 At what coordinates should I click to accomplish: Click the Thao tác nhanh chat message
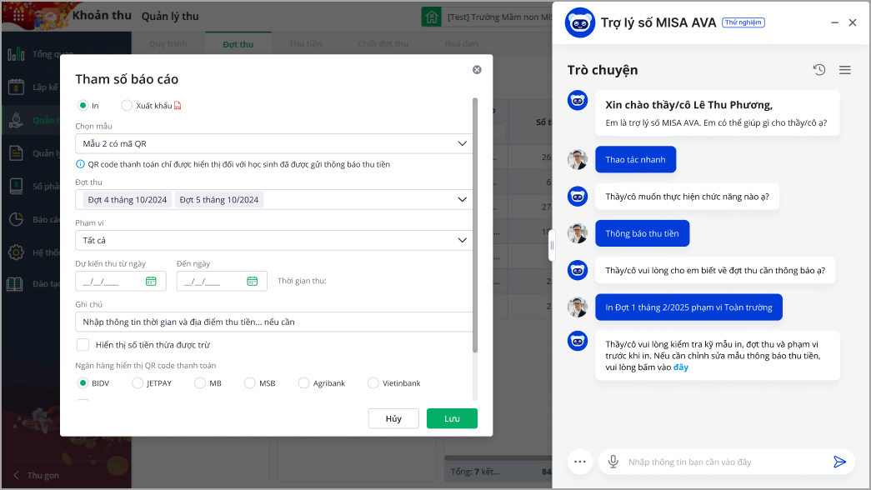635,160
